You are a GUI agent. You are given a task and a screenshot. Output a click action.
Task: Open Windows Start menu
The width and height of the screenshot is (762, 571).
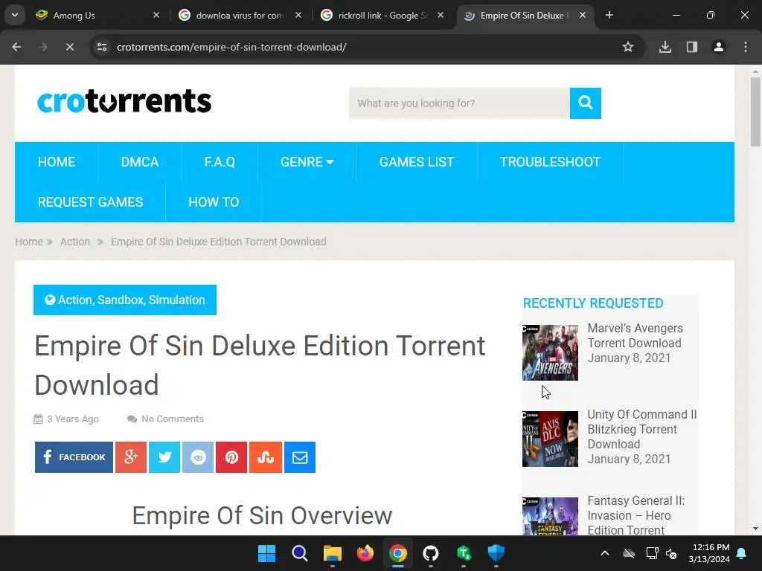click(x=266, y=553)
